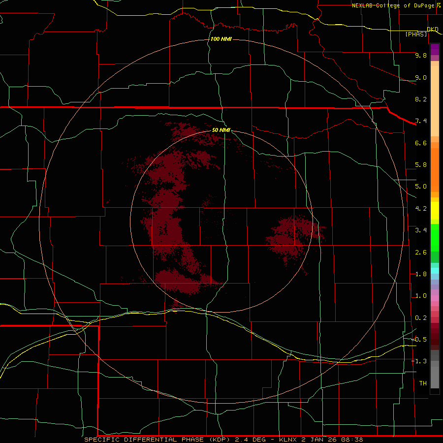The width and height of the screenshot is (443, 443).
Task: Click the 5.8 scale value
Action: [421, 165]
